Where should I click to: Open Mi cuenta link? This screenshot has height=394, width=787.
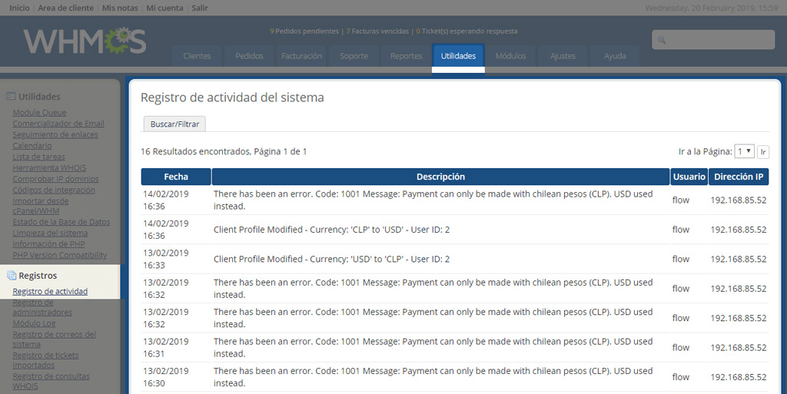click(x=164, y=8)
